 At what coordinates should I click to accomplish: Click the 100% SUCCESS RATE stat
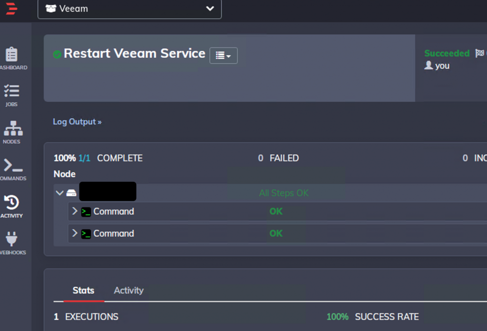tap(373, 317)
